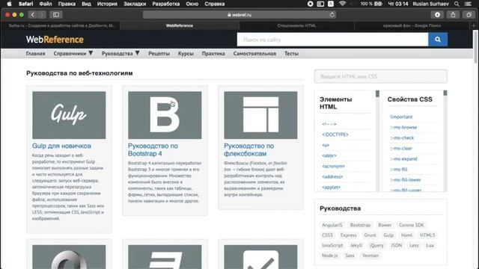The height and width of the screenshot is (269, 479).
Task: Open the Руководство по флексбоксам link
Action: tap(249, 149)
